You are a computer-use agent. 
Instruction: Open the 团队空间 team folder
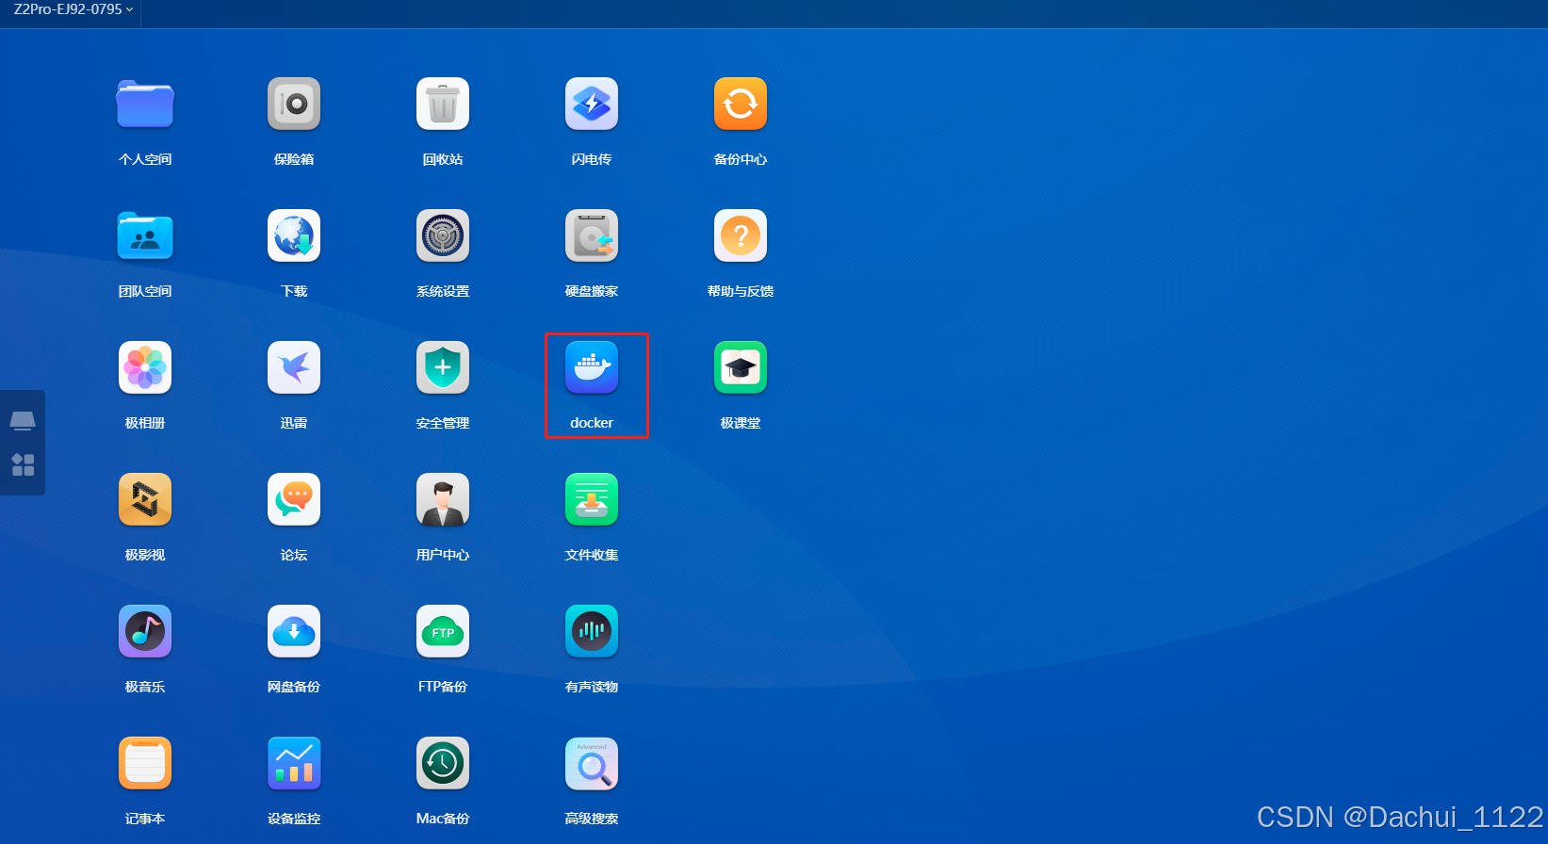(145, 235)
